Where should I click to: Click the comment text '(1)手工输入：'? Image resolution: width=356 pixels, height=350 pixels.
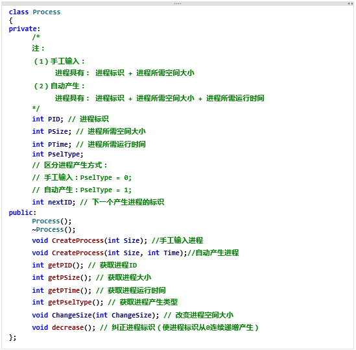(59, 61)
